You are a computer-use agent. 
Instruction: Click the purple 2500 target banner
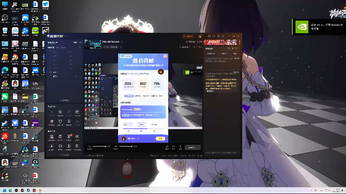[x=143, y=112]
